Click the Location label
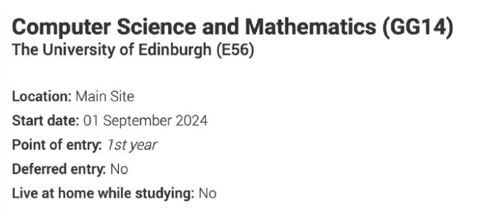Viewport: 497px width, 216px height. tap(42, 97)
